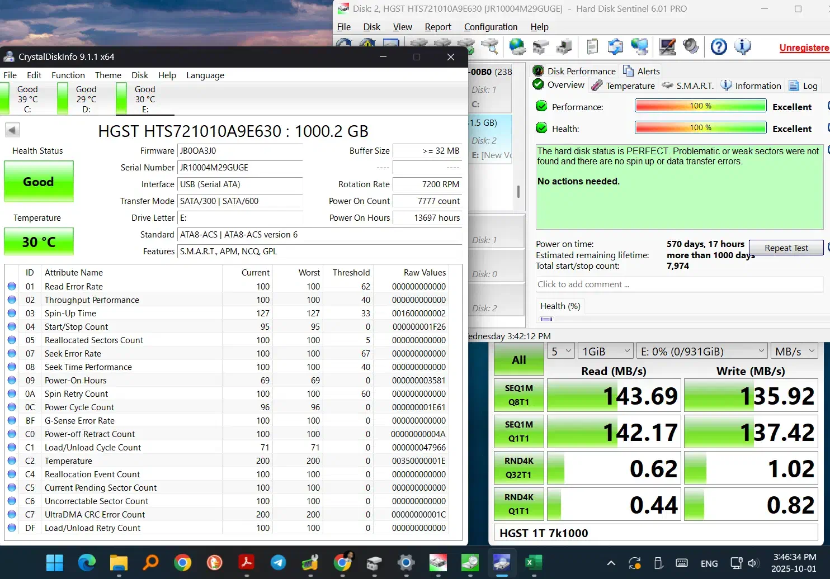Click the blue arrows refresh toolbar icon
This screenshot has width=830, height=579.
615,46
